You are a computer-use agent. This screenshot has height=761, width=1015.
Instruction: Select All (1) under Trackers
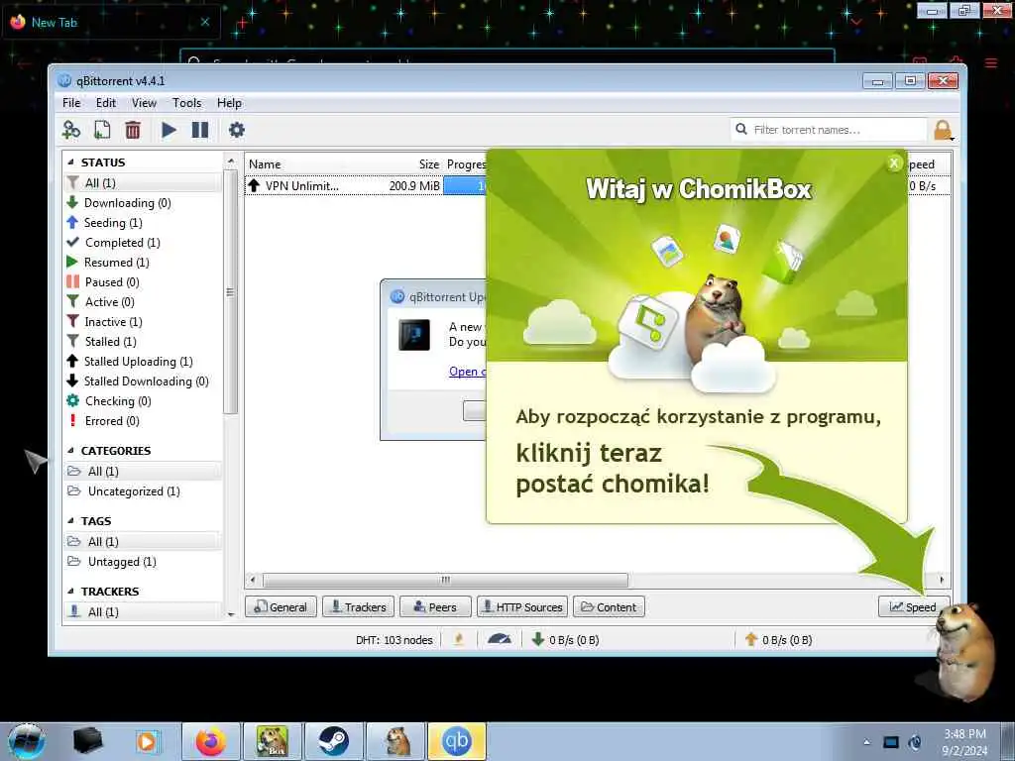pos(143,612)
